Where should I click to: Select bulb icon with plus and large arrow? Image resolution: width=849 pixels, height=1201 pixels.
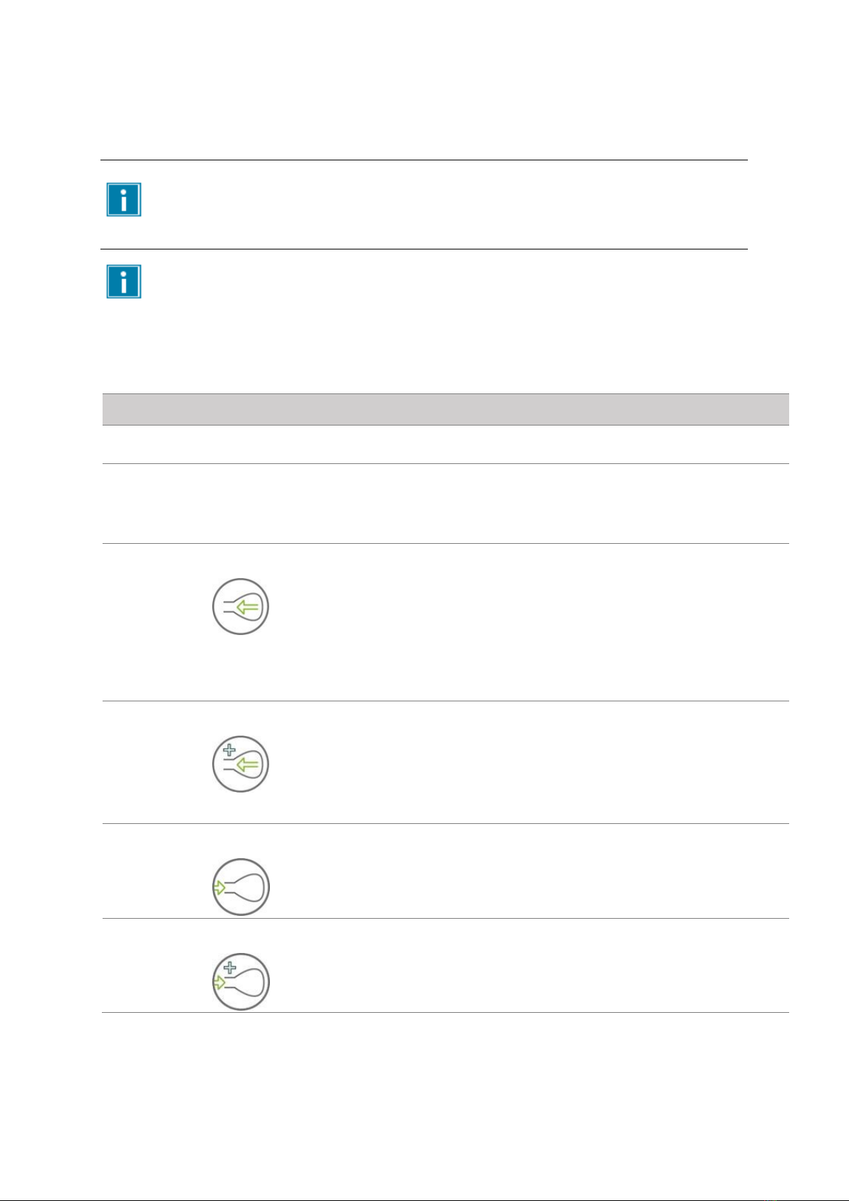coord(241,763)
